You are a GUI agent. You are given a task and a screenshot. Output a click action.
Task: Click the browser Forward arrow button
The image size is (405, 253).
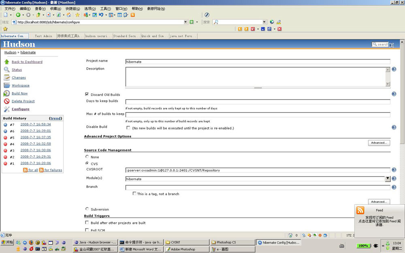click(28, 15)
